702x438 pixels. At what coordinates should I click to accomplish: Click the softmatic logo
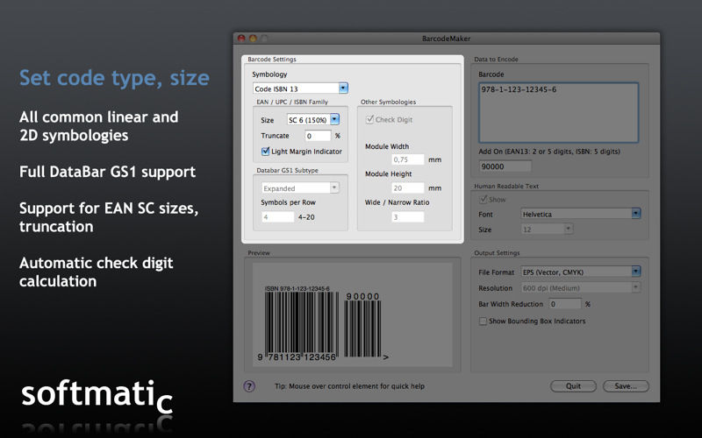click(97, 397)
